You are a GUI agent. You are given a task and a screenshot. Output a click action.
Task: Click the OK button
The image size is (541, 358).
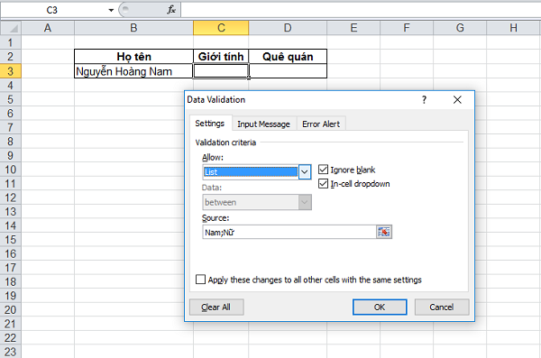click(x=380, y=307)
